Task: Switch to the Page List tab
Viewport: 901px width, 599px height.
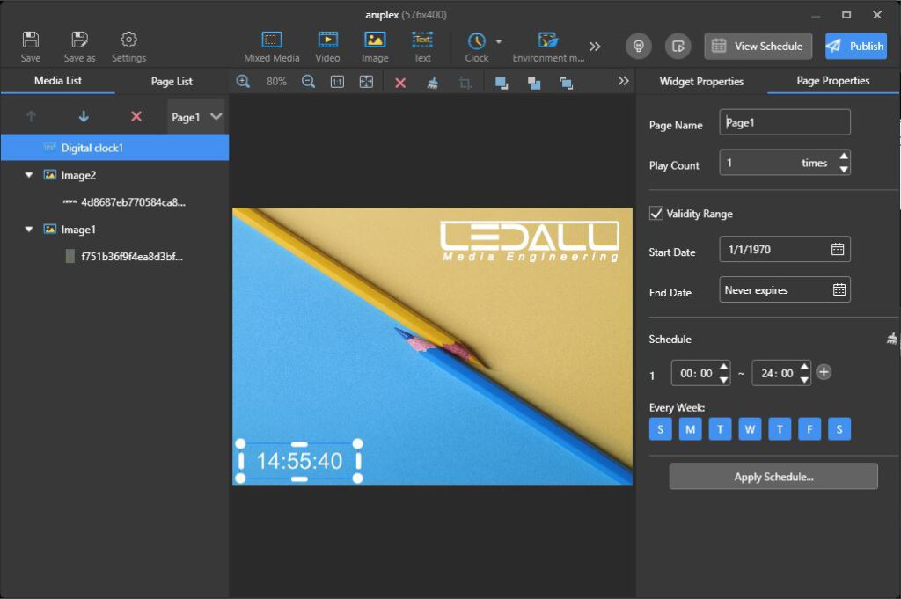Action: 172,82
